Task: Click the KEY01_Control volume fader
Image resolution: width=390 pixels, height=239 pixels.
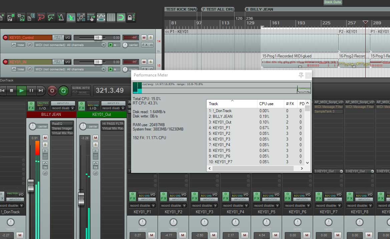Action: click(x=98, y=38)
